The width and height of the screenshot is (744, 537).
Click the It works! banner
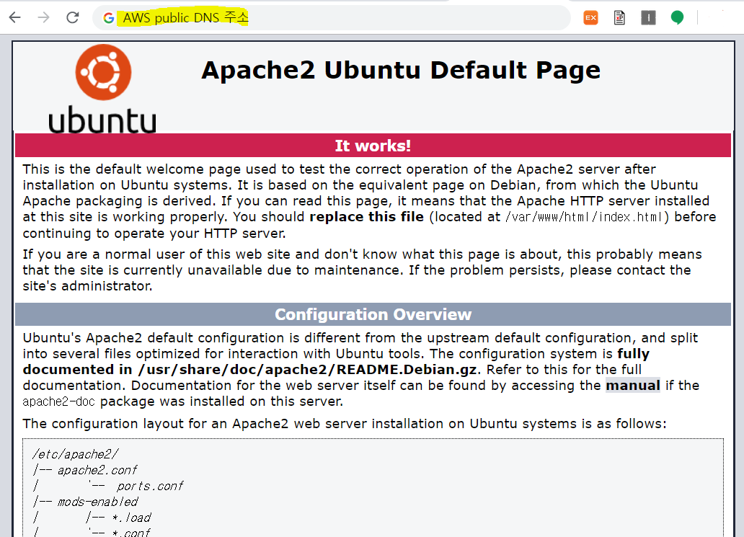[373, 146]
